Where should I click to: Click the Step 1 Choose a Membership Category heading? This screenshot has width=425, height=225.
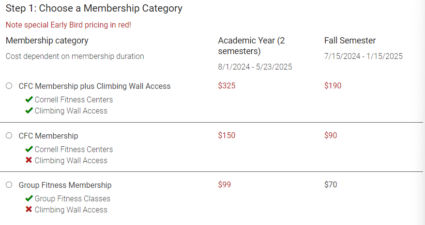click(x=94, y=8)
